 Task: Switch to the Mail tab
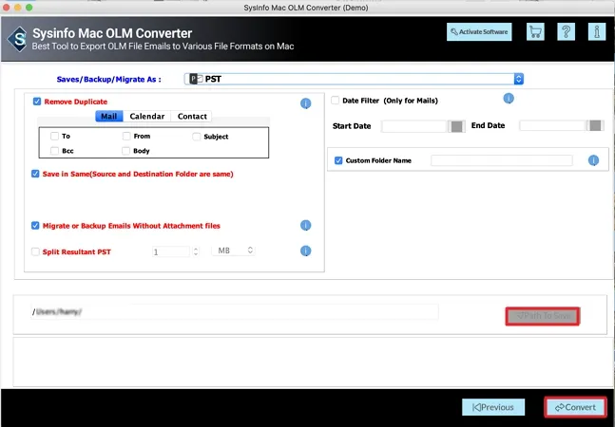pyautogui.click(x=109, y=117)
